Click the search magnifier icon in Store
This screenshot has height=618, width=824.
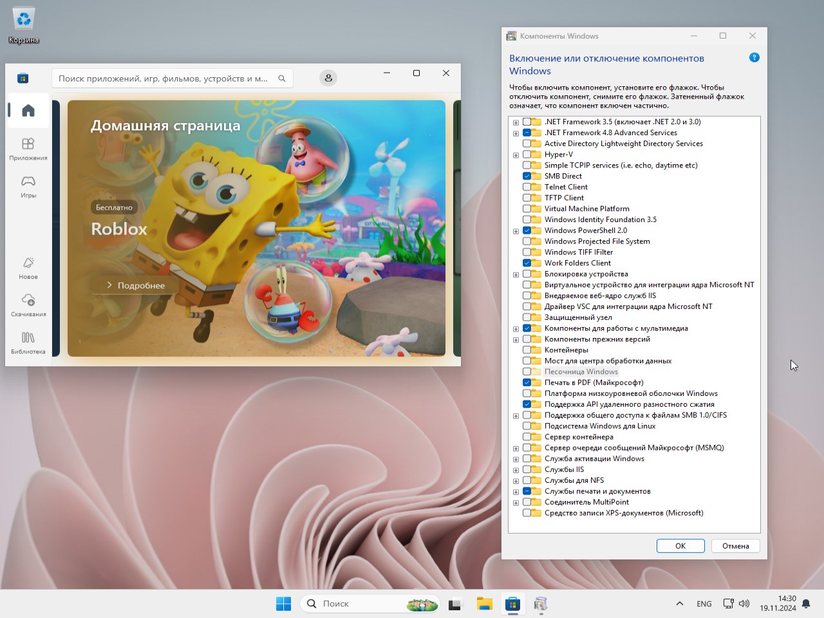pyautogui.click(x=282, y=79)
